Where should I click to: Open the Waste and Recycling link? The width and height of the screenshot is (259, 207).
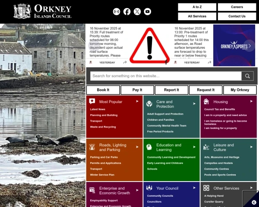[x=103, y=127]
